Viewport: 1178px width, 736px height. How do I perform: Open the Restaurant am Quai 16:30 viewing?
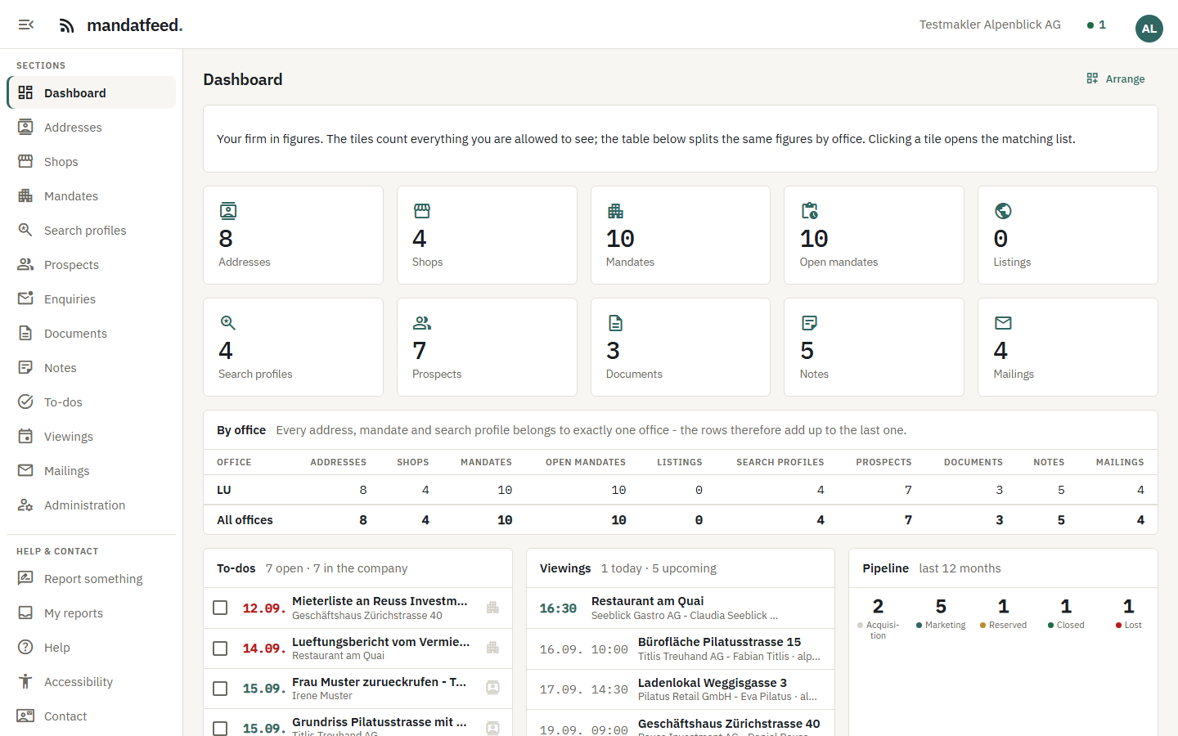pyautogui.click(x=681, y=608)
